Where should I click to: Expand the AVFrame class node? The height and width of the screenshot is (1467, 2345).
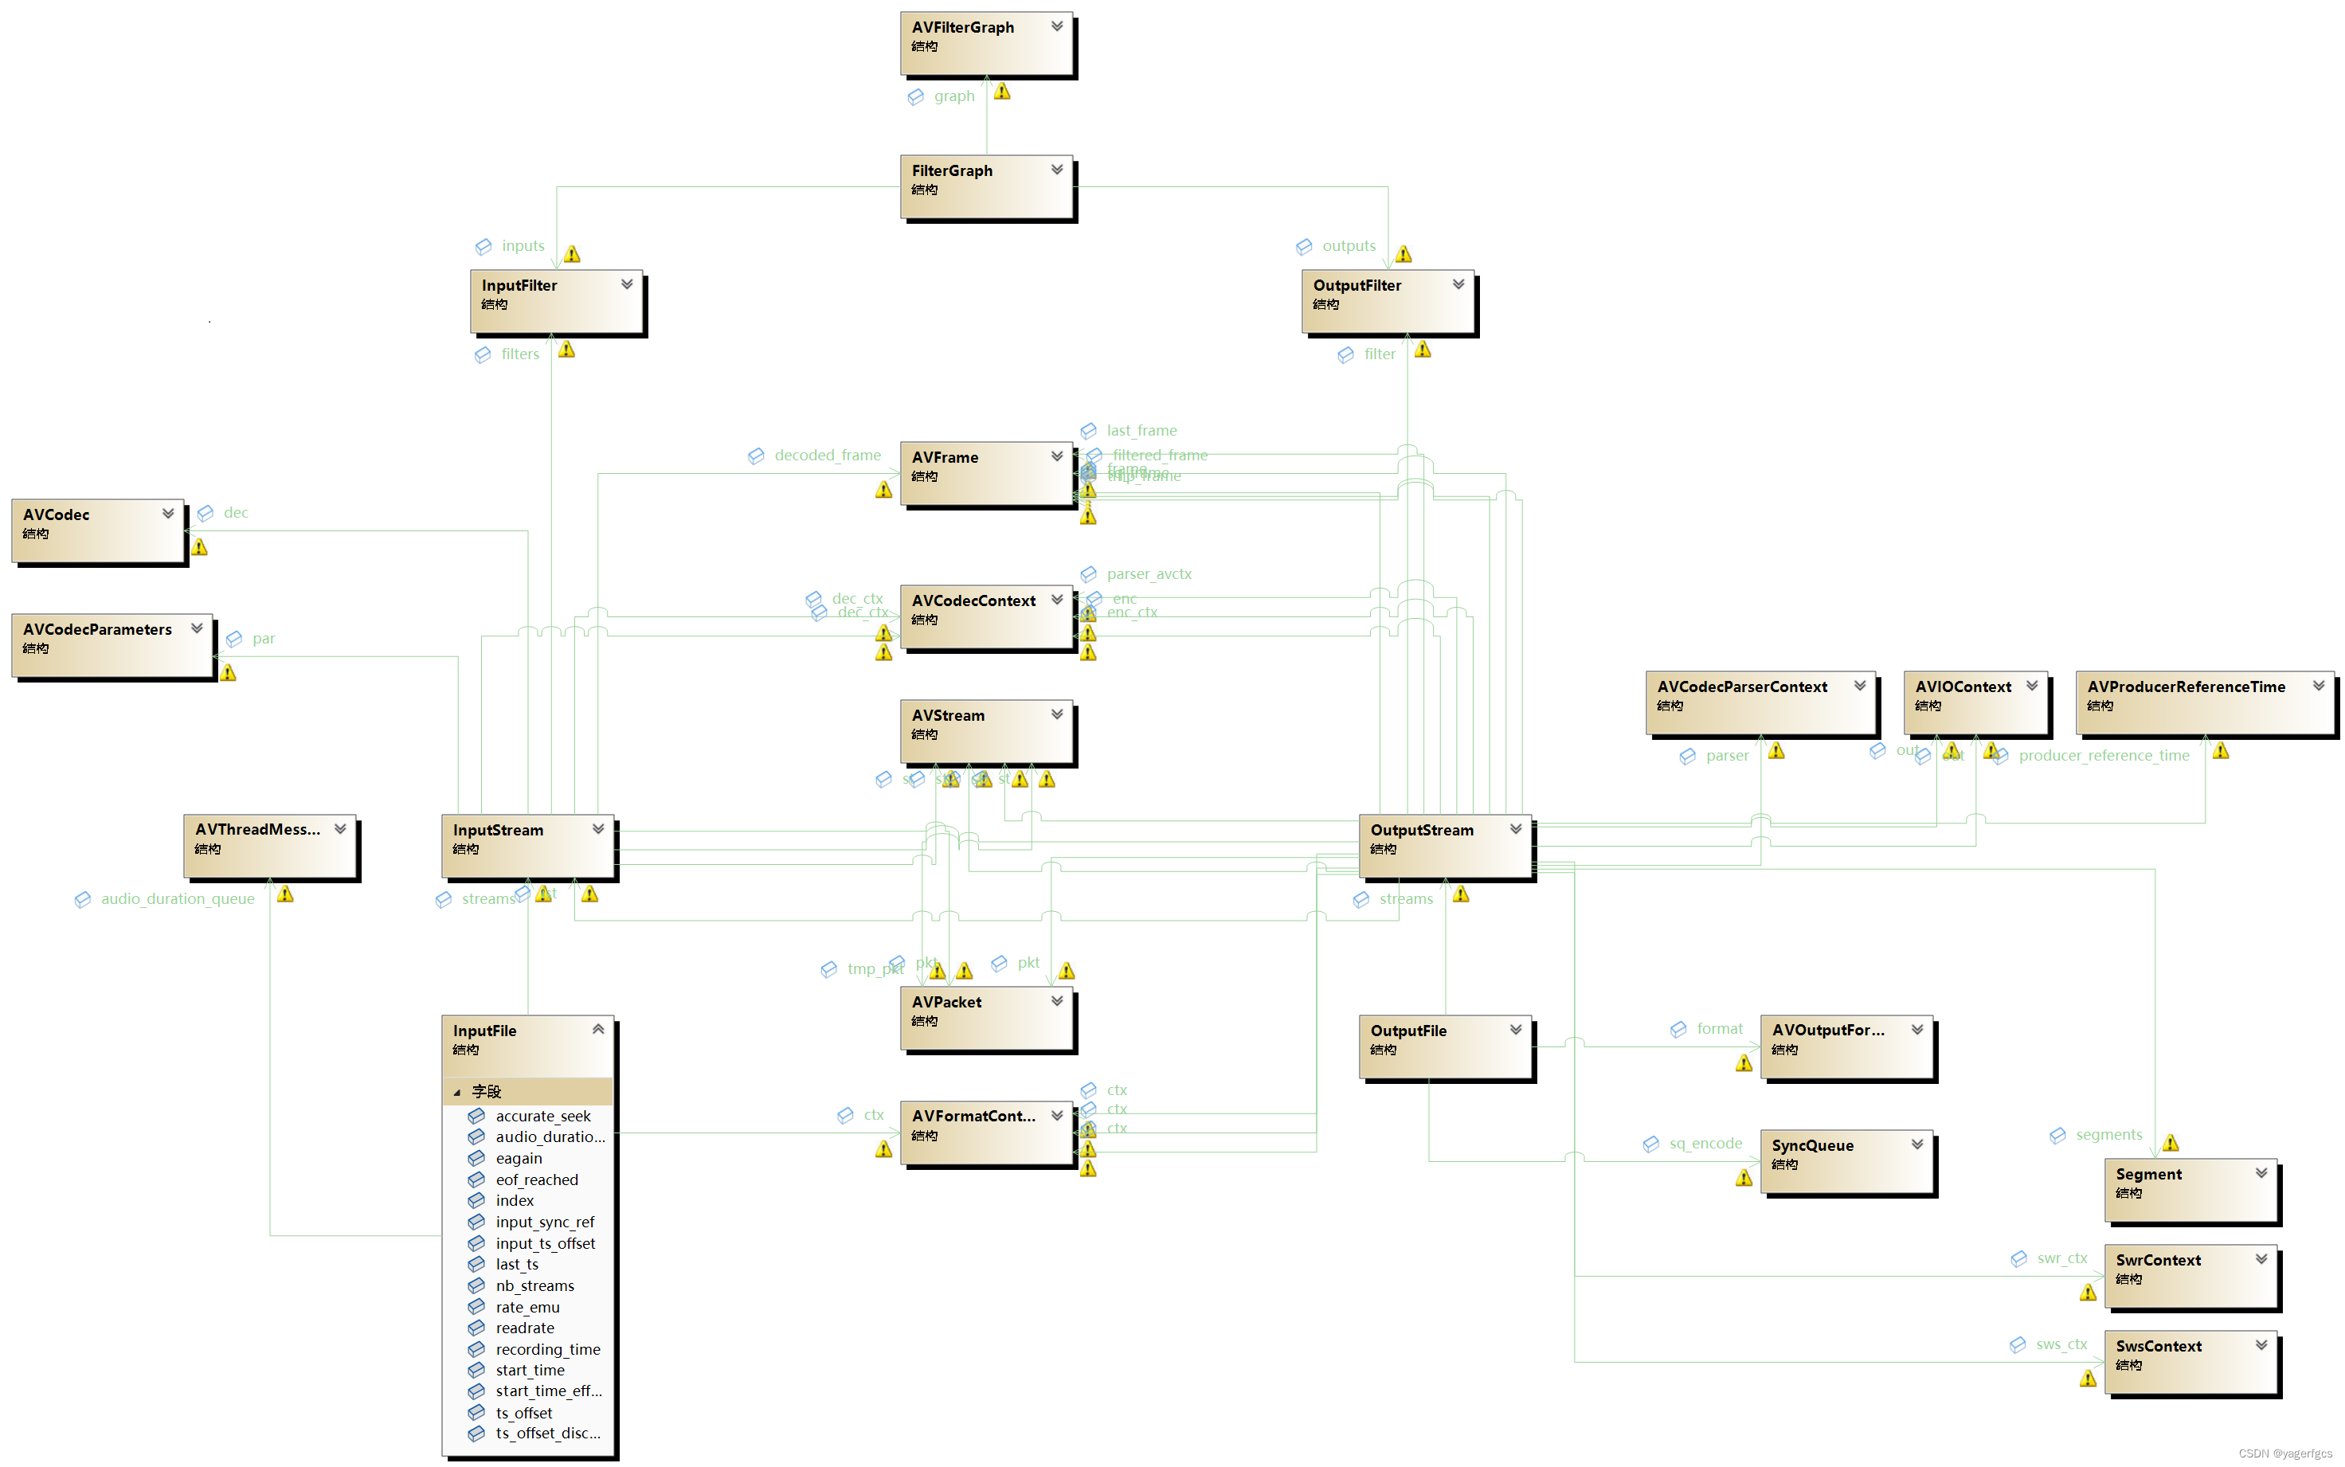pos(1056,456)
